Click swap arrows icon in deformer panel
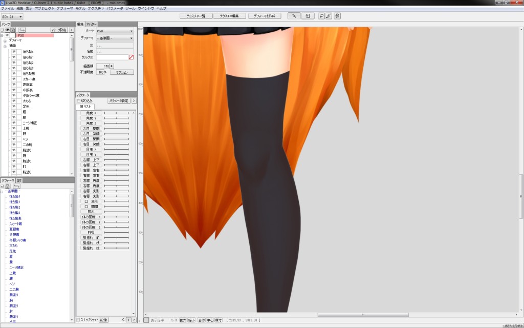This screenshot has width=524, height=328. 16,186
